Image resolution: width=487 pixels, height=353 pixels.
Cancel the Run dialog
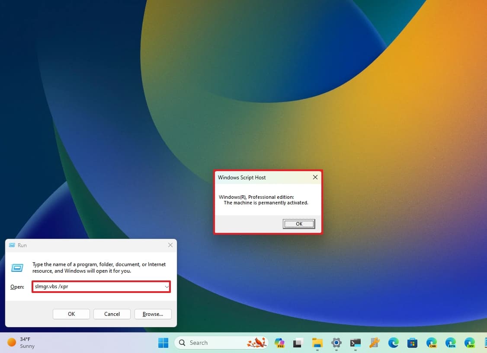112,314
